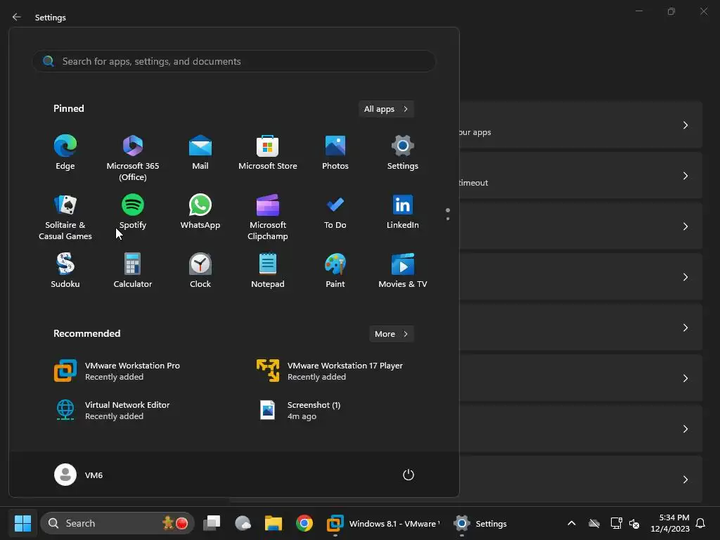Image resolution: width=720 pixels, height=540 pixels.
Task: Show All apps list
Action: point(386,109)
